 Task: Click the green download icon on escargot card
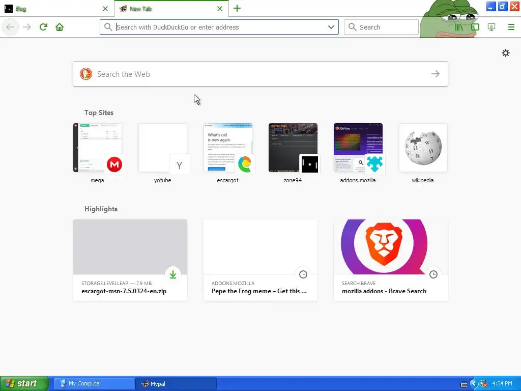pos(173,274)
